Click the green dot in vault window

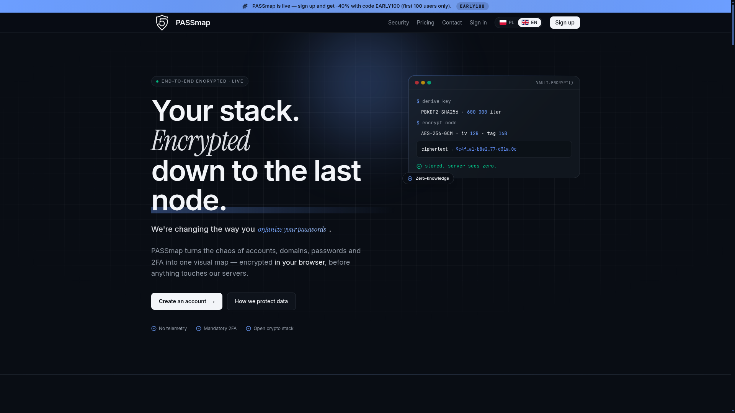click(429, 83)
